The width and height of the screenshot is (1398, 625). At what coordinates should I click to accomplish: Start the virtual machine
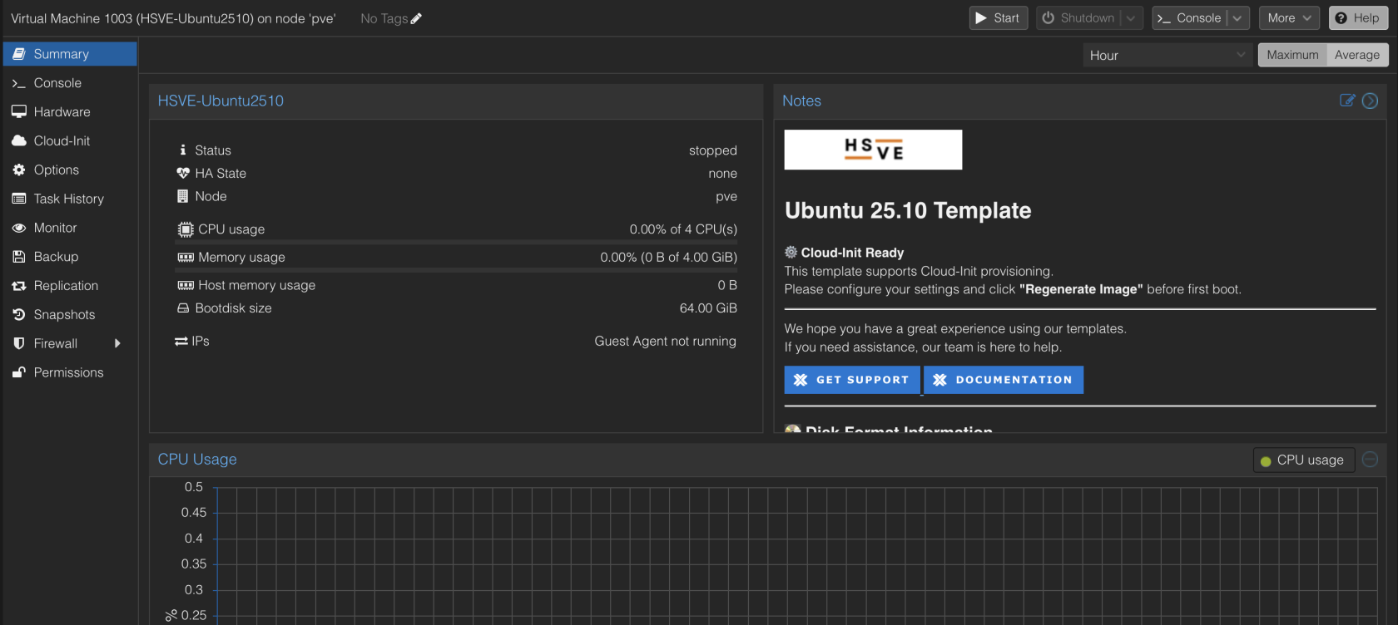click(x=999, y=18)
